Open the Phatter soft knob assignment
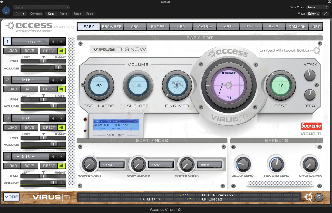332x213 pixels. [161, 165]
